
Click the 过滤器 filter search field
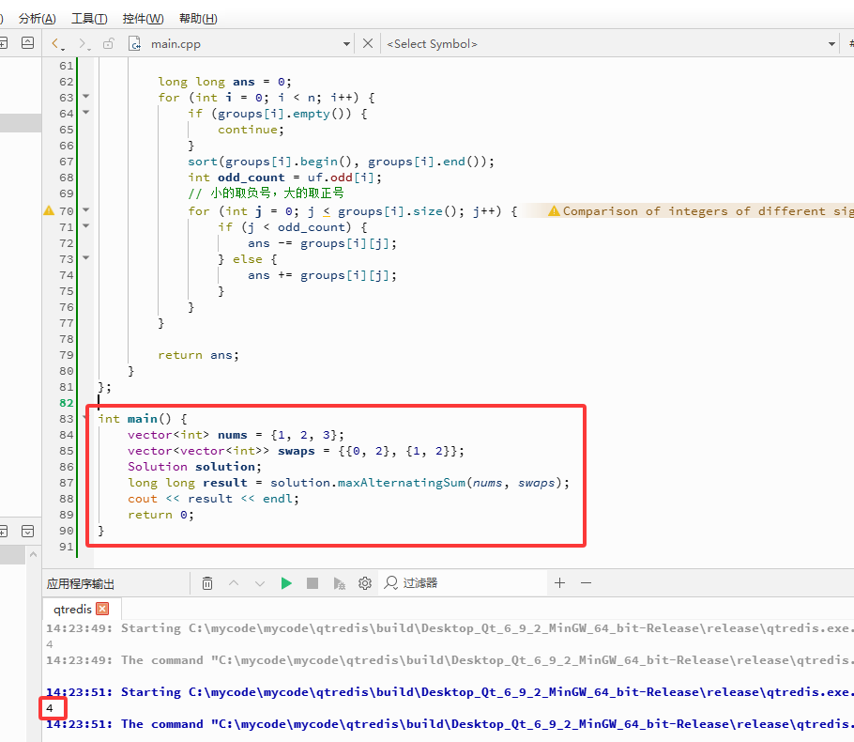click(463, 583)
